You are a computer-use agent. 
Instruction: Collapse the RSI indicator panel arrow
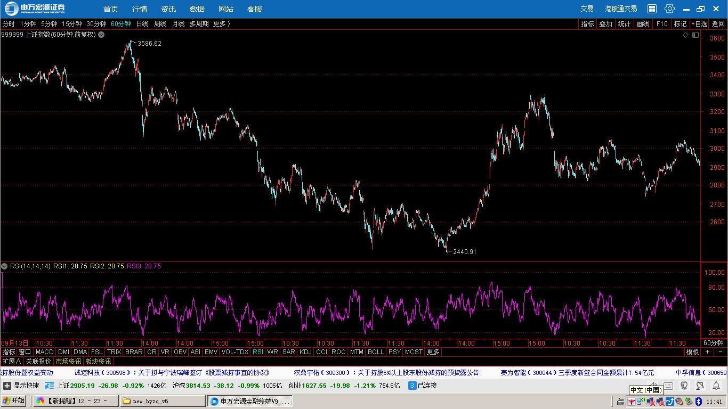click(x=4, y=266)
